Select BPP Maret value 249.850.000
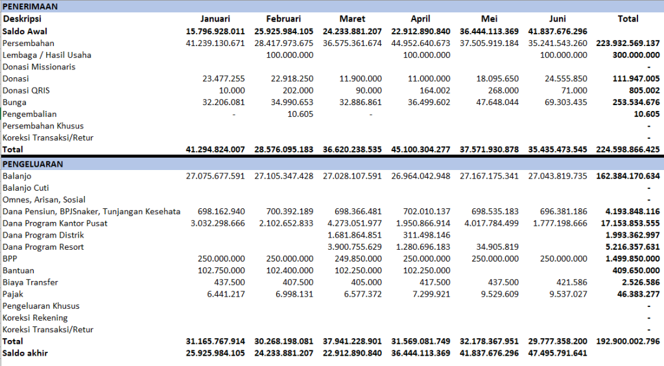664x366 pixels. click(x=358, y=258)
